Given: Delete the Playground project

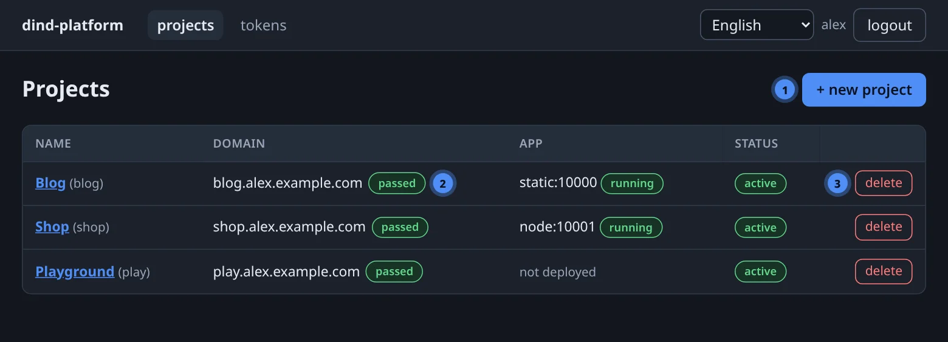Looking at the screenshot, I should [884, 272].
